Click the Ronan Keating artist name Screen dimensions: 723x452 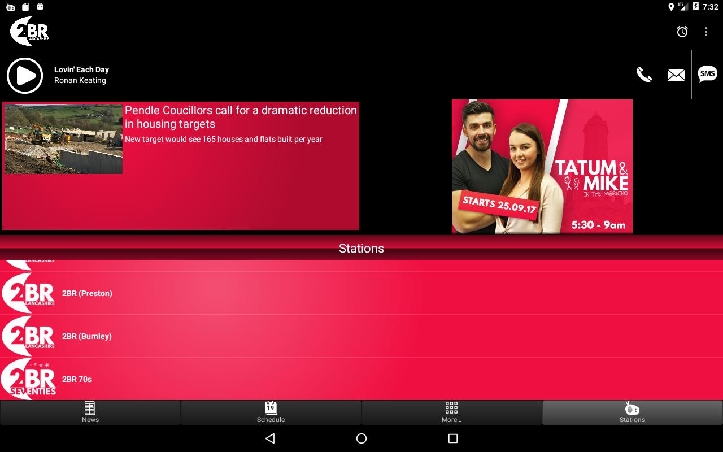tap(80, 80)
